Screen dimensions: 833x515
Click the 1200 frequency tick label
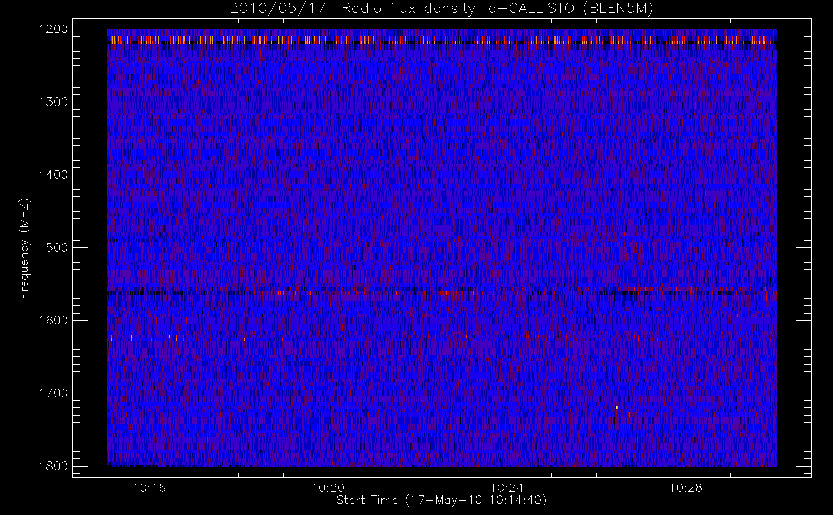[54, 29]
